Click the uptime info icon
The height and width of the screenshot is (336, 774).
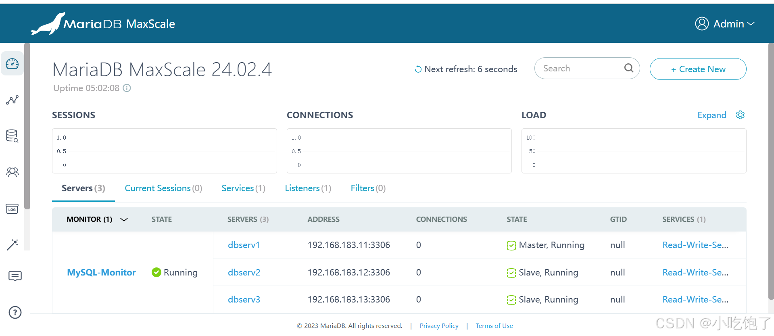tap(127, 88)
